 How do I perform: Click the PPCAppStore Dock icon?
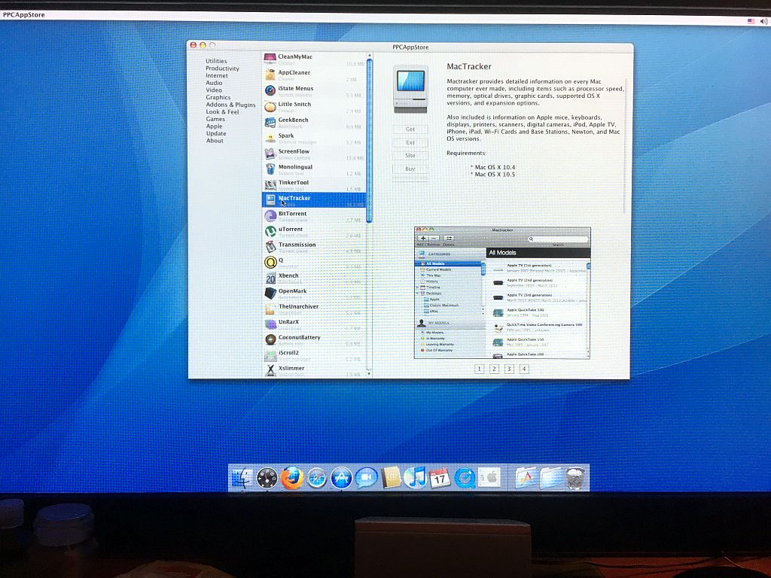click(x=341, y=478)
